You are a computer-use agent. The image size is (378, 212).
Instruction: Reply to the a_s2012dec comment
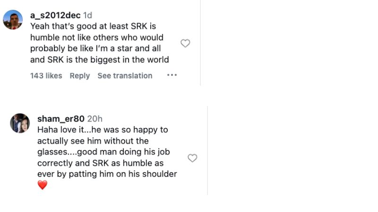click(x=80, y=75)
